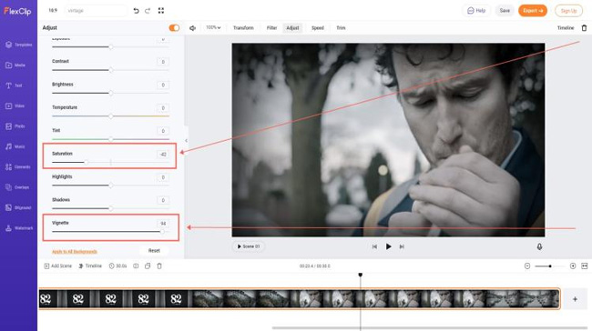The width and height of the screenshot is (592, 331).
Task: Delete the scene with the bottom trash icon
Action: coord(159,266)
